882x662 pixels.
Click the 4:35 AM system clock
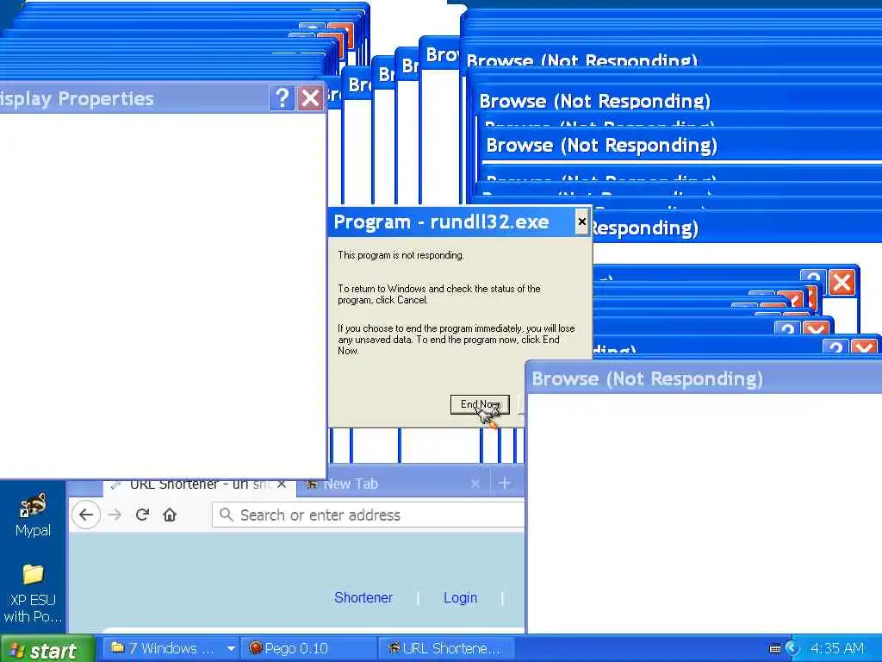(837, 648)
